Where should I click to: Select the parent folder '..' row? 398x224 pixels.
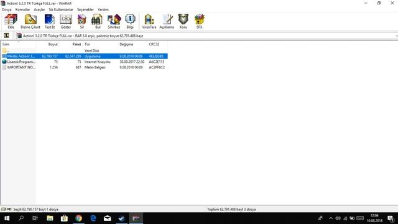[85, 50]
